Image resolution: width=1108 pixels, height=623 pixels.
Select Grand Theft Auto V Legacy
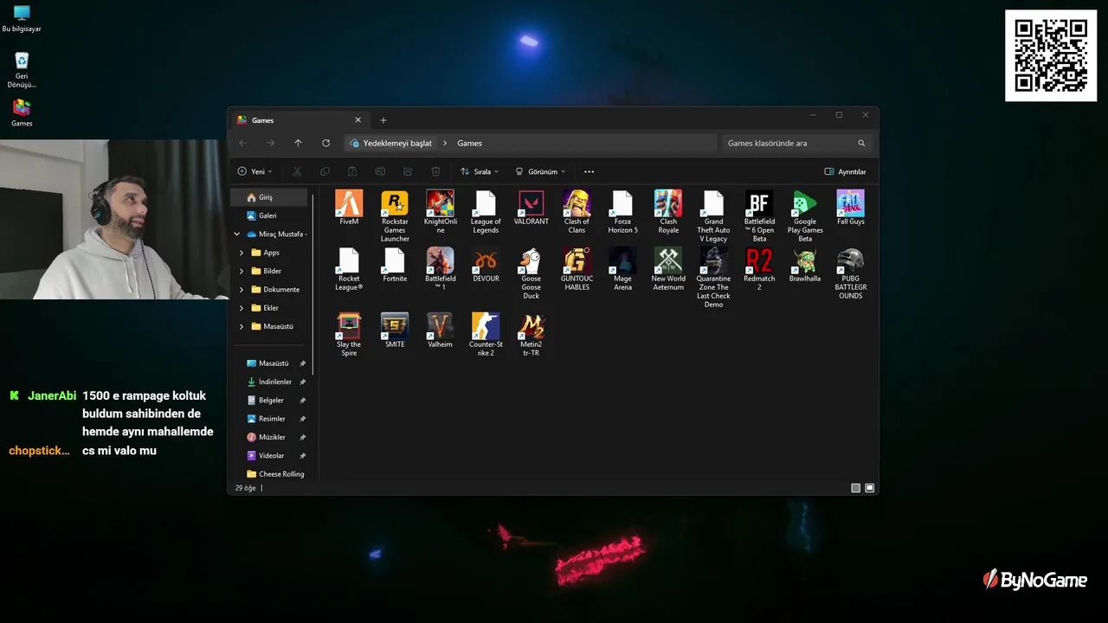pos(713,216)
